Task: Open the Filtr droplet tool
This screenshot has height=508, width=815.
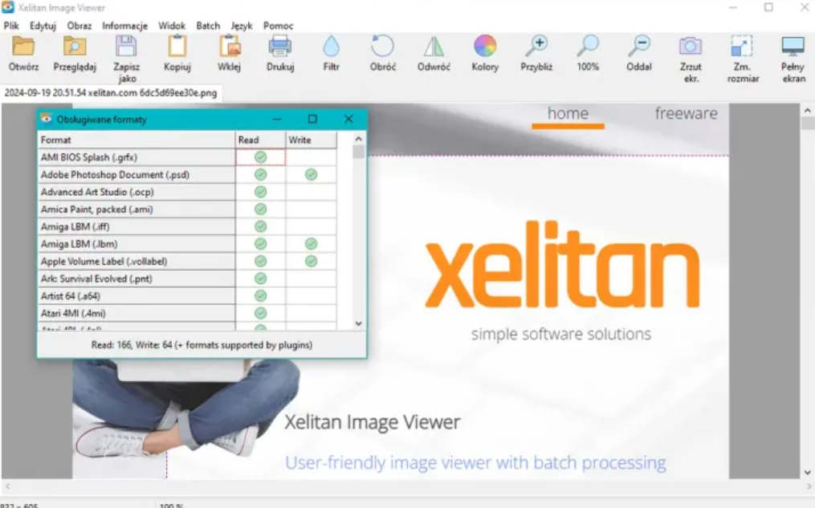Action: [331, 47]
